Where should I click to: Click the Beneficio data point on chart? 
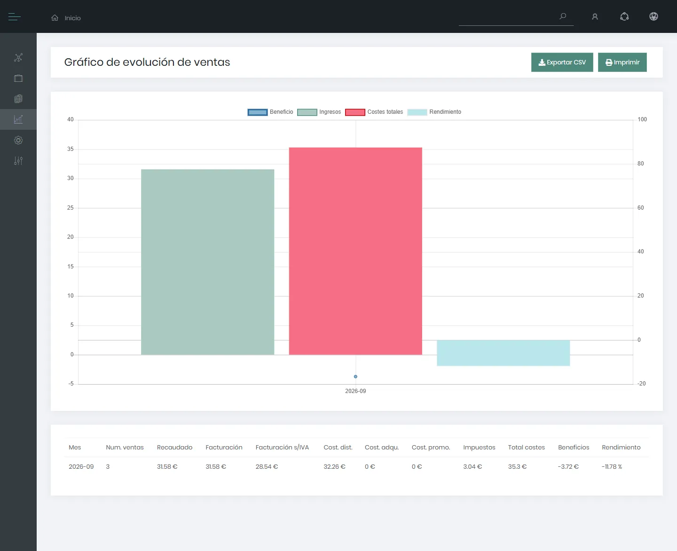[355, 377]
